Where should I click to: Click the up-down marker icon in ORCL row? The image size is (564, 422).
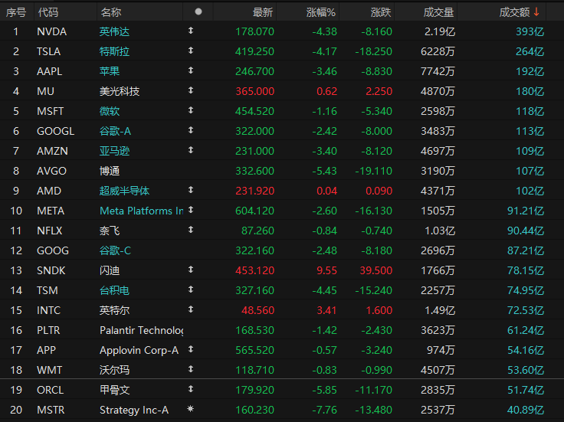click(191, 389)
